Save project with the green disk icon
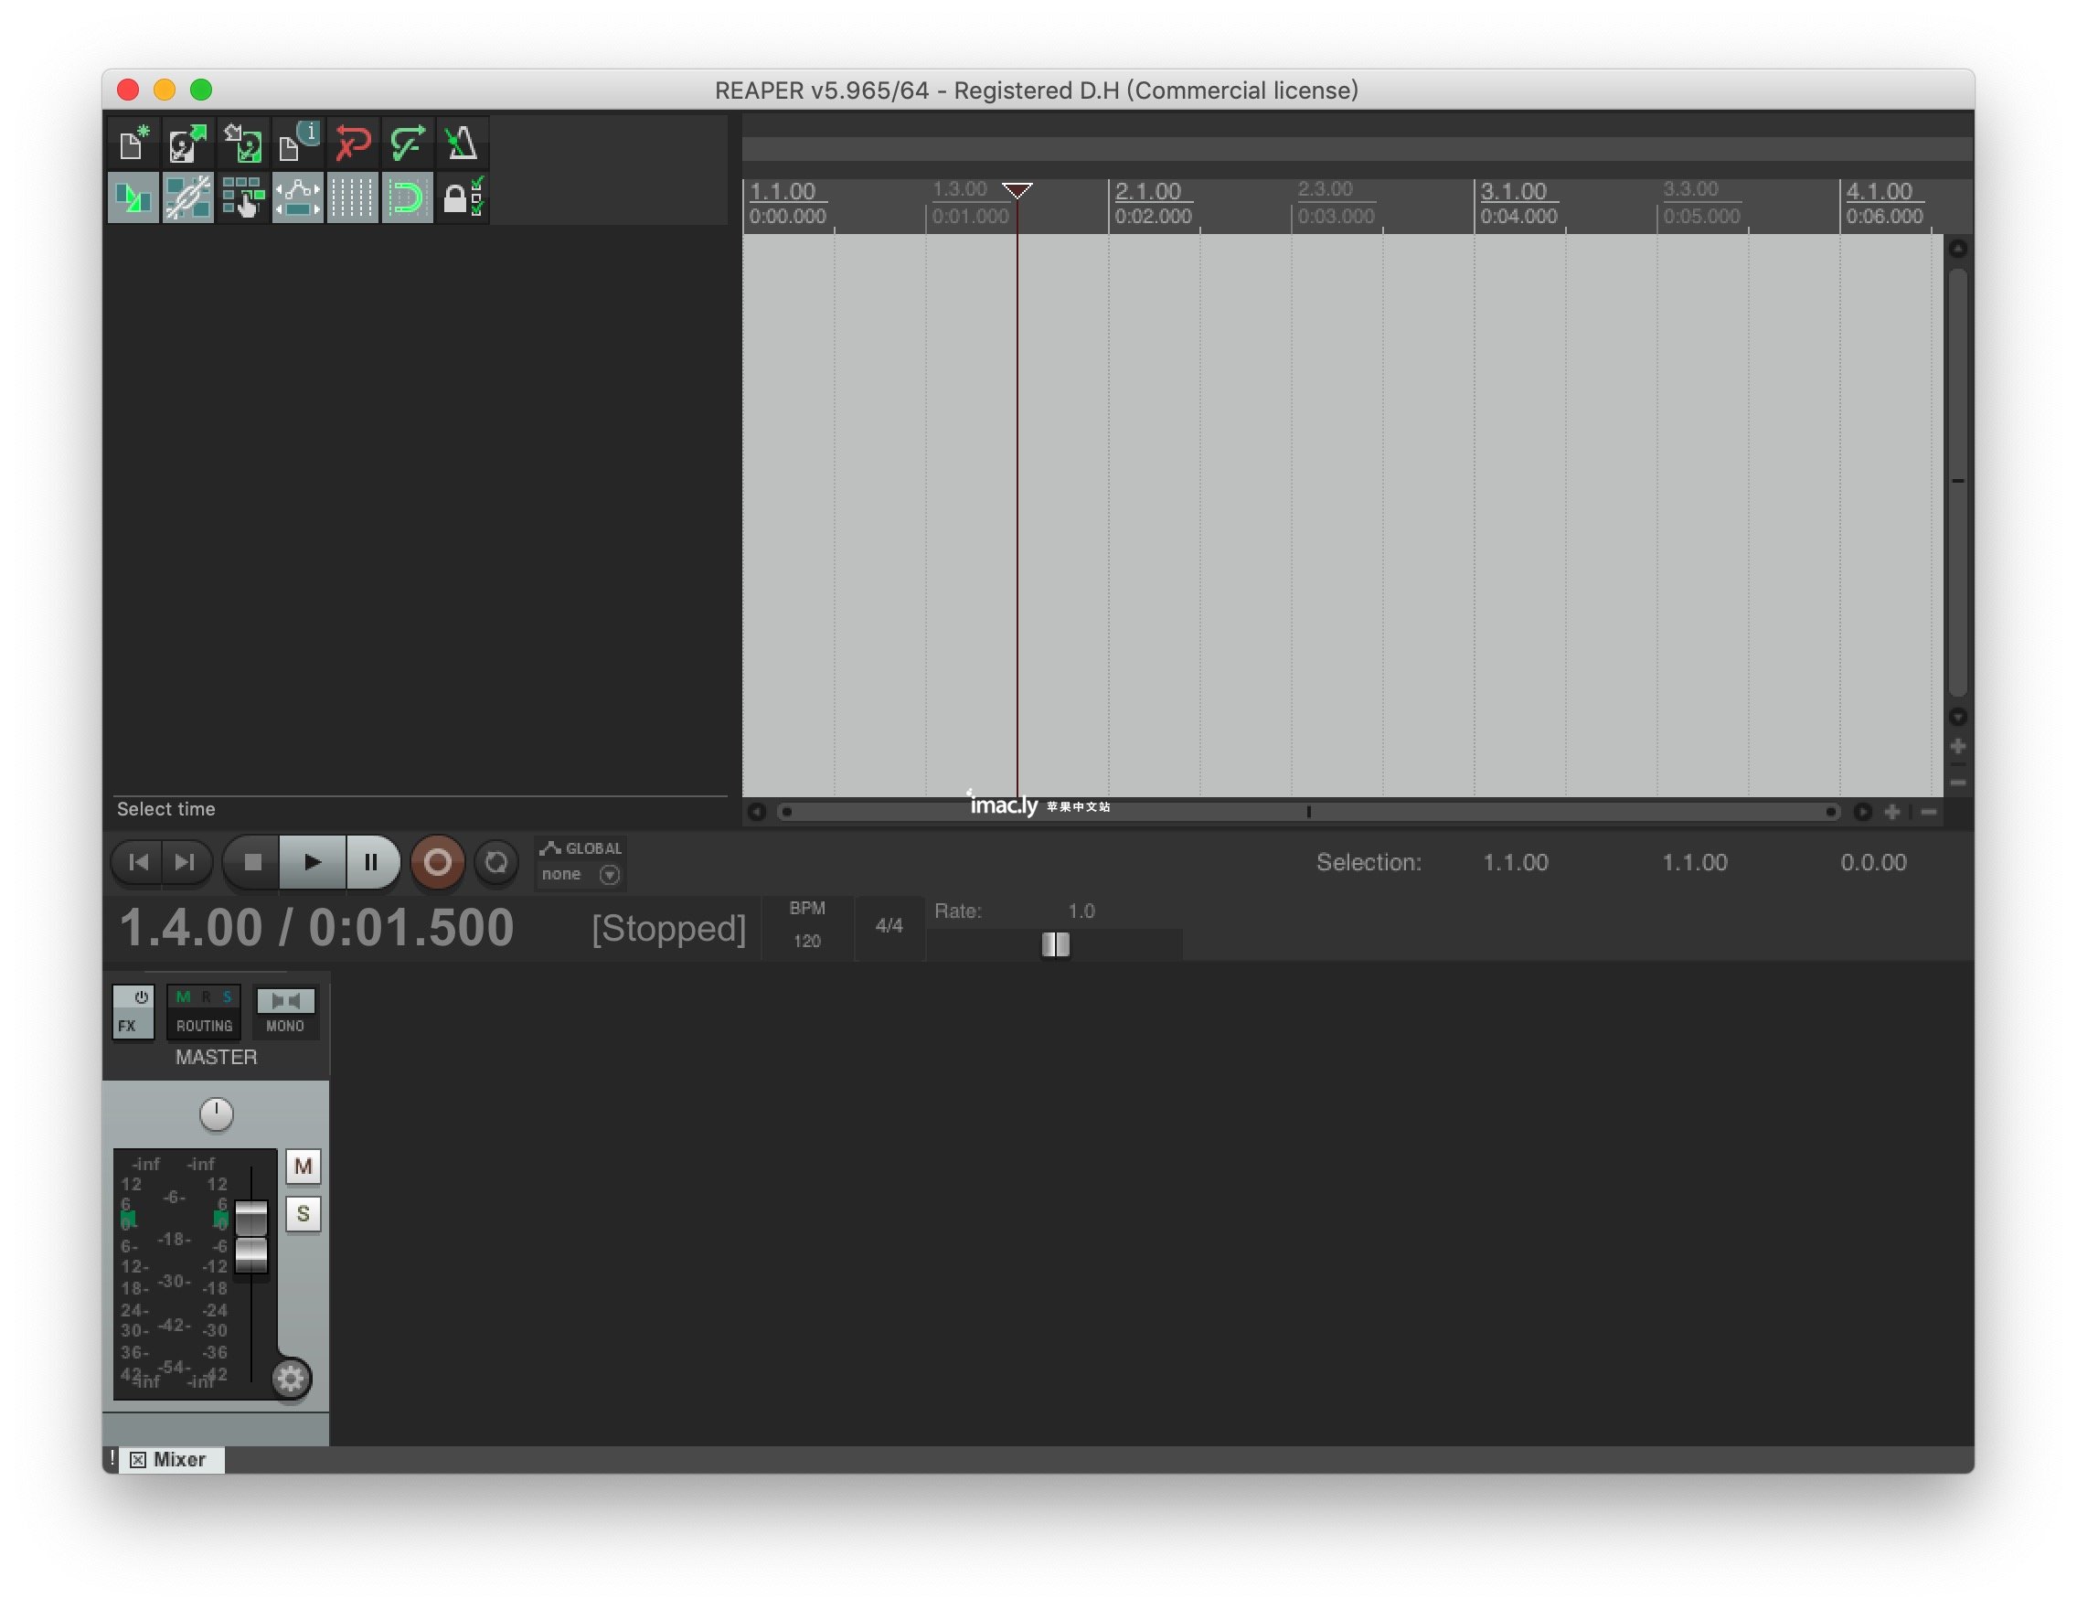2077x1609 pixels. coord(242,144)
